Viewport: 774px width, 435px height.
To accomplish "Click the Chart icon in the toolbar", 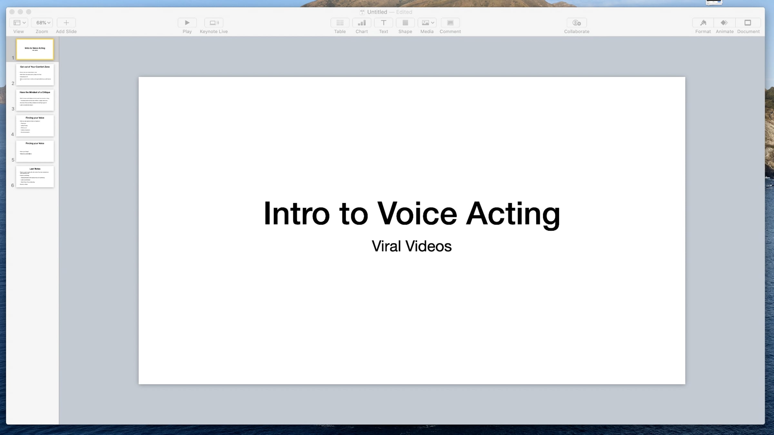I will pos(362,23).
